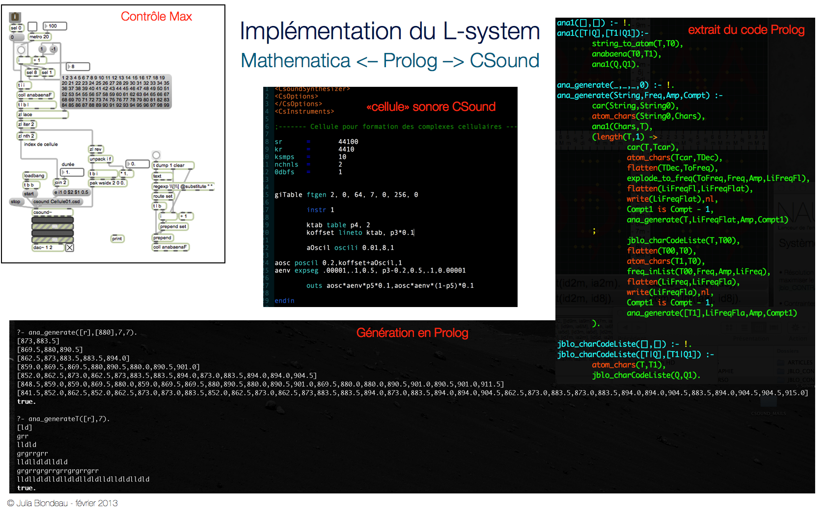Click the '«cellule» sonore CSound' label

tap(431, 107)
